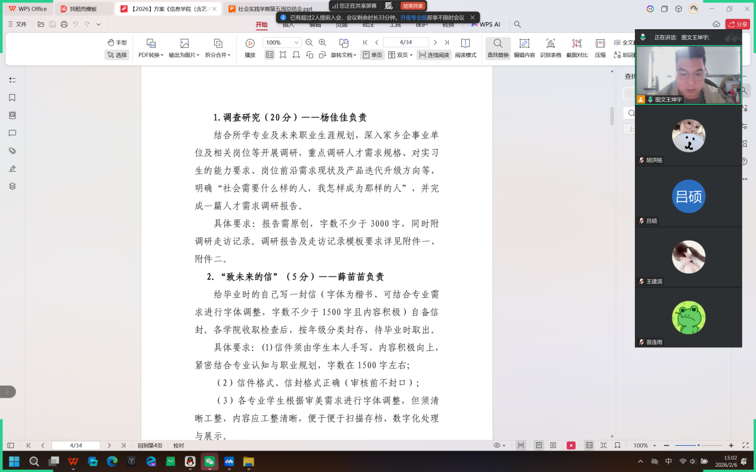The width and height of the screenshot is (756, 472).
Task: Click the 编辑内容 edit content icon
Action: click(x=524, y=48)
